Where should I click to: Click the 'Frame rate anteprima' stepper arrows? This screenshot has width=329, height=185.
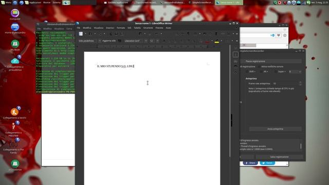coord(300,83)
